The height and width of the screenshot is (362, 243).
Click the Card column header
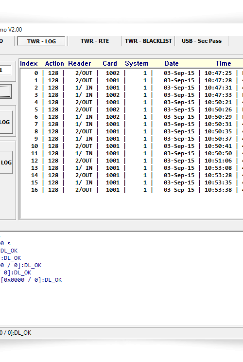[110, 63]
